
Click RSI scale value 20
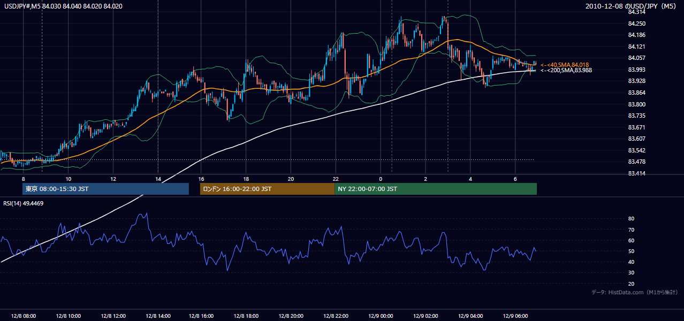click(632, 284)
